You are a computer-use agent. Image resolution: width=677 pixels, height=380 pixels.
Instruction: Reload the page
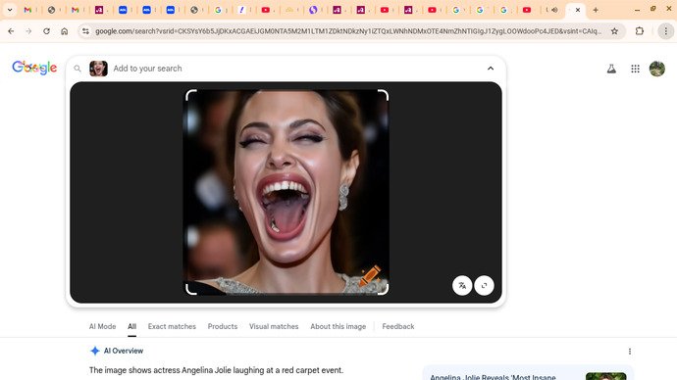coord(47,31)
